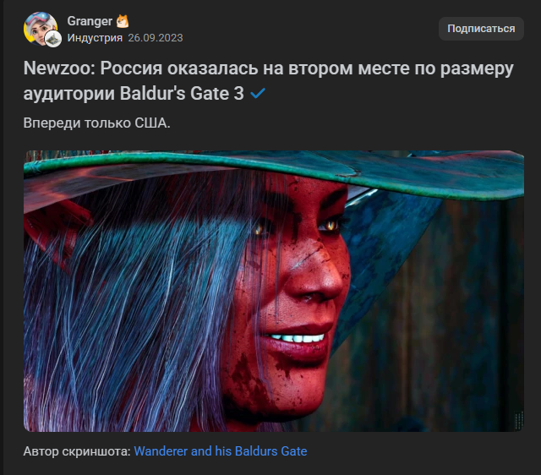The image size is (541, 475).
Task: Open the Baldur's Gate 3 screenshot image
Action: 274,291
